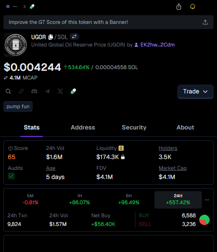
Task: Open the Market Cap link
Action: pos(173,168)
